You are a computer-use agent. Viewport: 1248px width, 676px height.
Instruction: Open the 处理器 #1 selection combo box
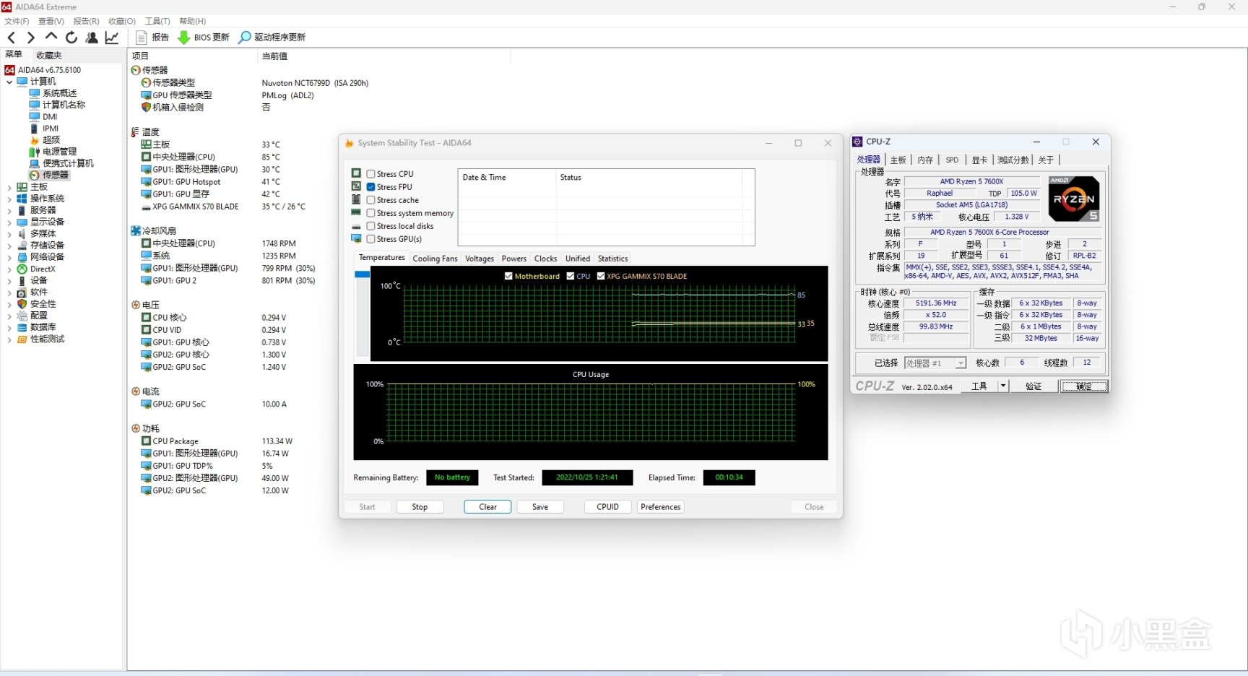(x=935, y=363)
